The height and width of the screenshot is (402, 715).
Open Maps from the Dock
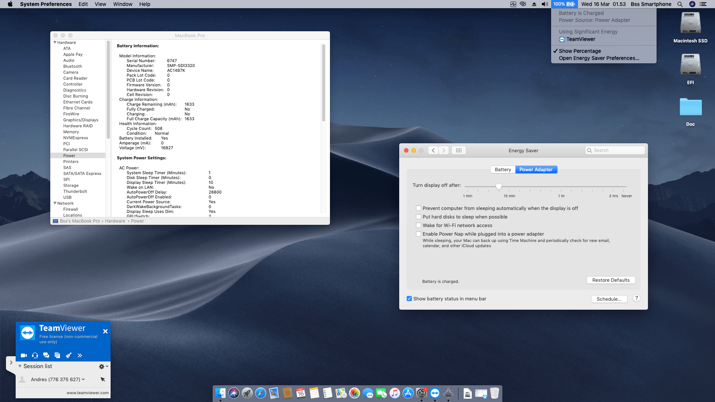coord(341,393)
